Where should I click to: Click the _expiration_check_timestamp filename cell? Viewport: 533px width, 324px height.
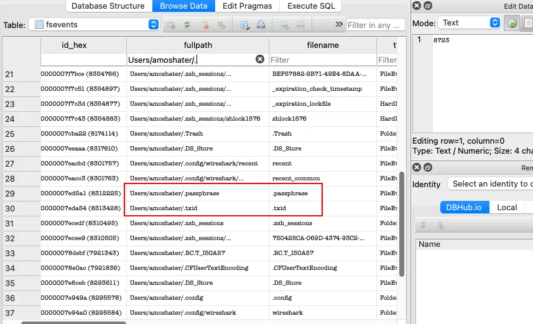pos(323,89)
